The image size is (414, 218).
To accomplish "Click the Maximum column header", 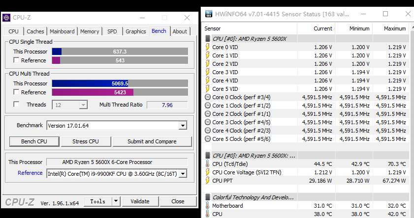I will (x=391, y=28).
